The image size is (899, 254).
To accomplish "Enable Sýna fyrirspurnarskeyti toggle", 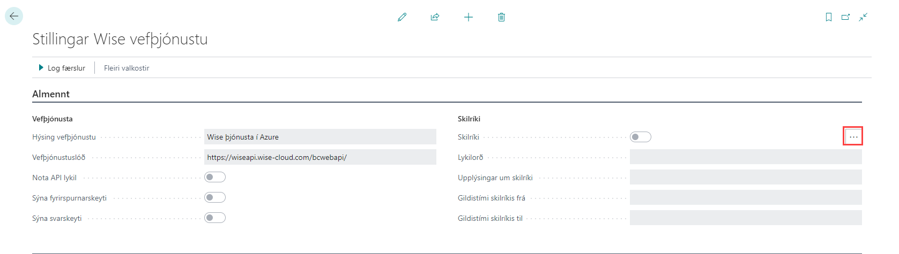I will point(215,198).
